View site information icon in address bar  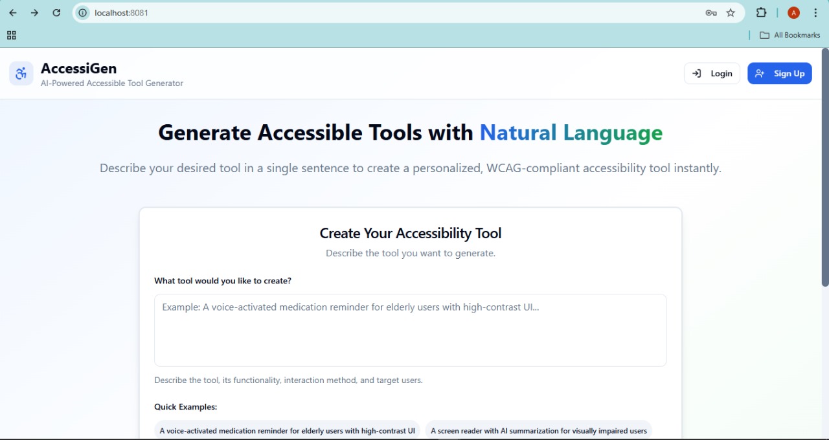83,13
